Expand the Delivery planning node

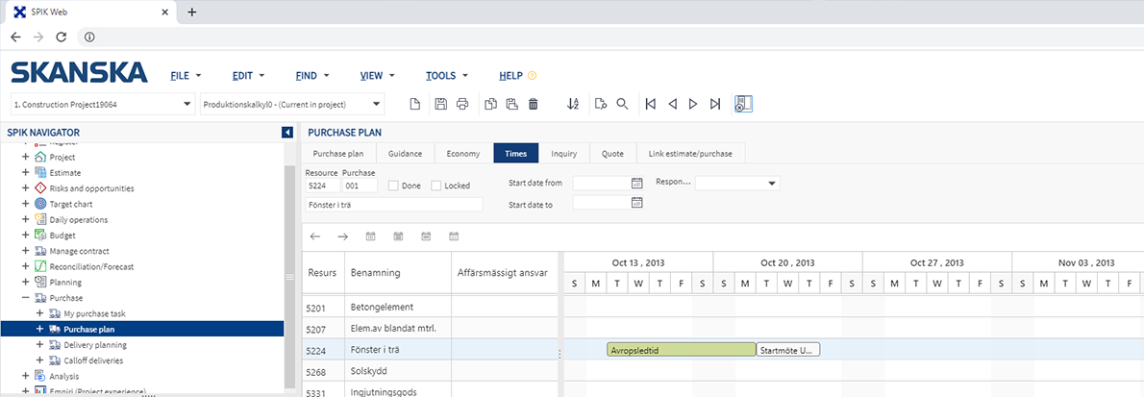click(40, 344)
